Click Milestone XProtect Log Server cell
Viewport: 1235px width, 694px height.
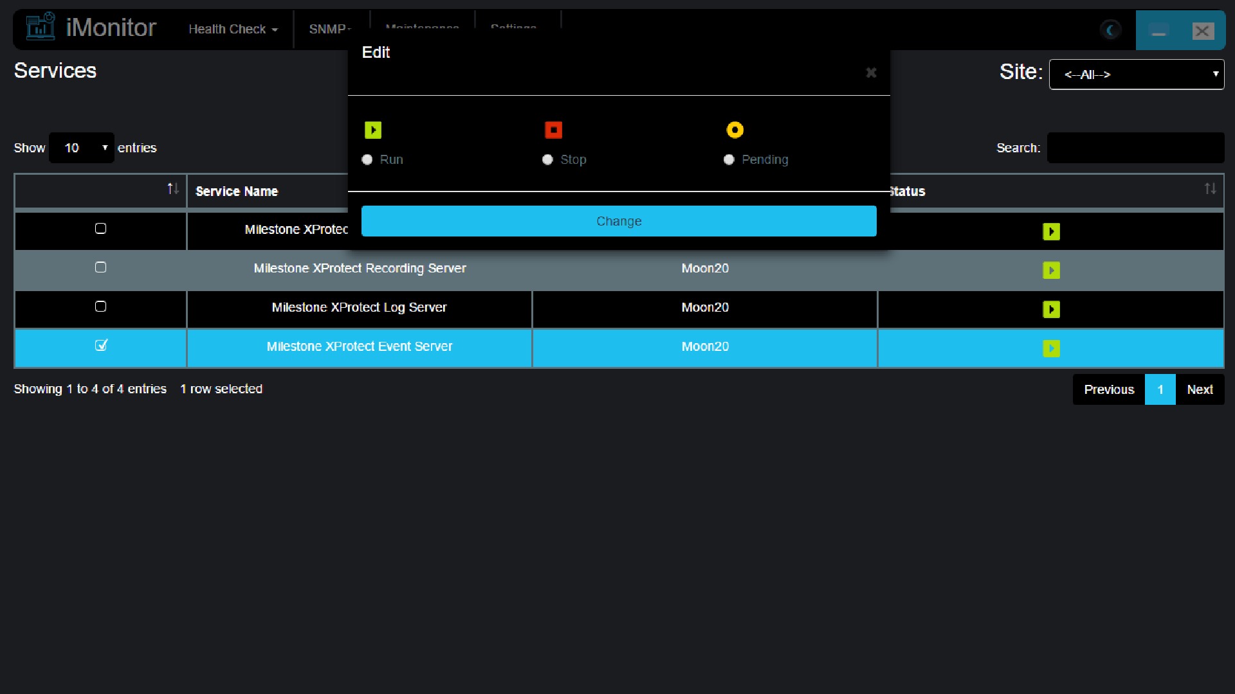(359, 308)
